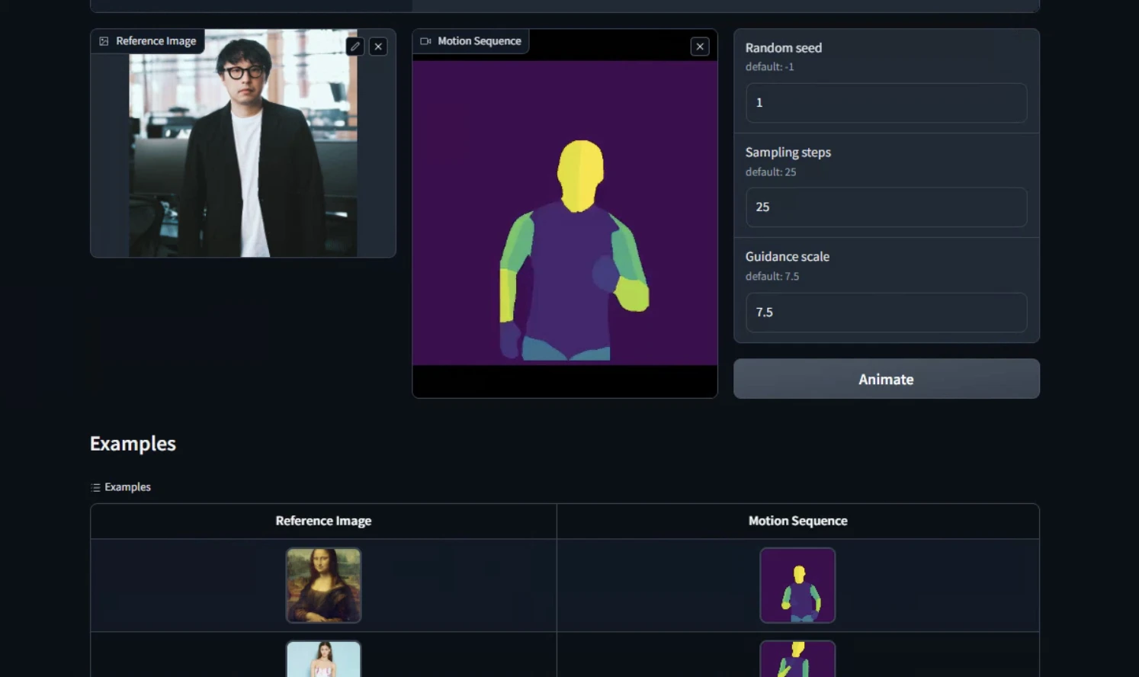1139x677 pixels.
Task: Click the edit pencil icon on Reference Image
Action: tap(355, 47)
